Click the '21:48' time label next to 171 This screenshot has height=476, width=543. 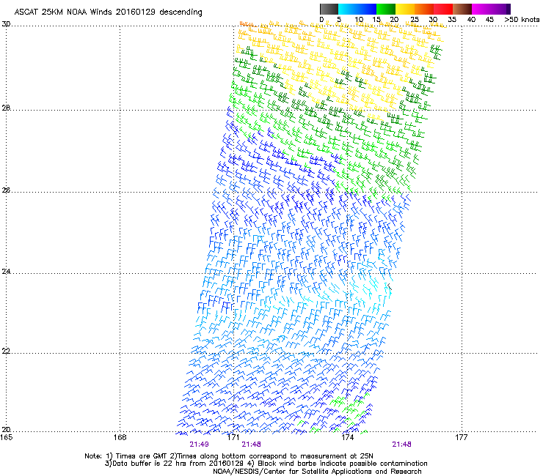251,445
